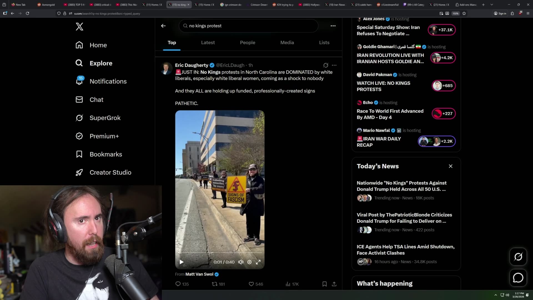Open SuperGrok from the sidebar
The image size is (533, 300).
point(98,118)
